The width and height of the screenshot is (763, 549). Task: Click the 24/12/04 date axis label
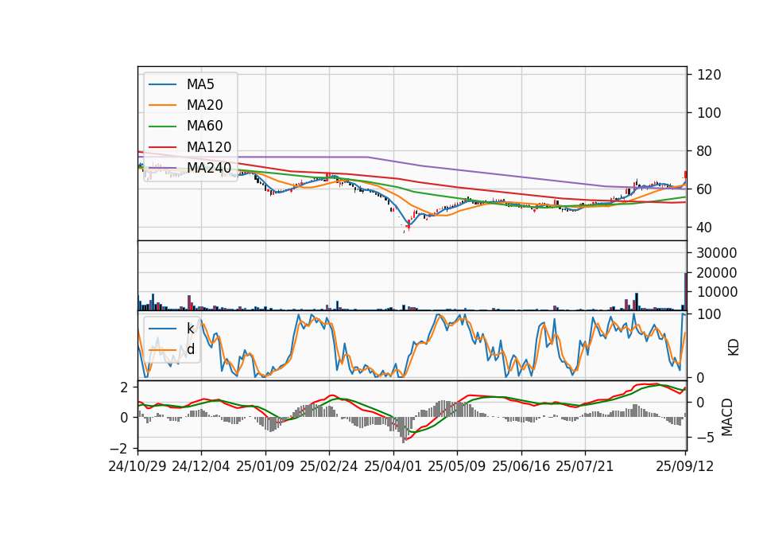[201, 467]
